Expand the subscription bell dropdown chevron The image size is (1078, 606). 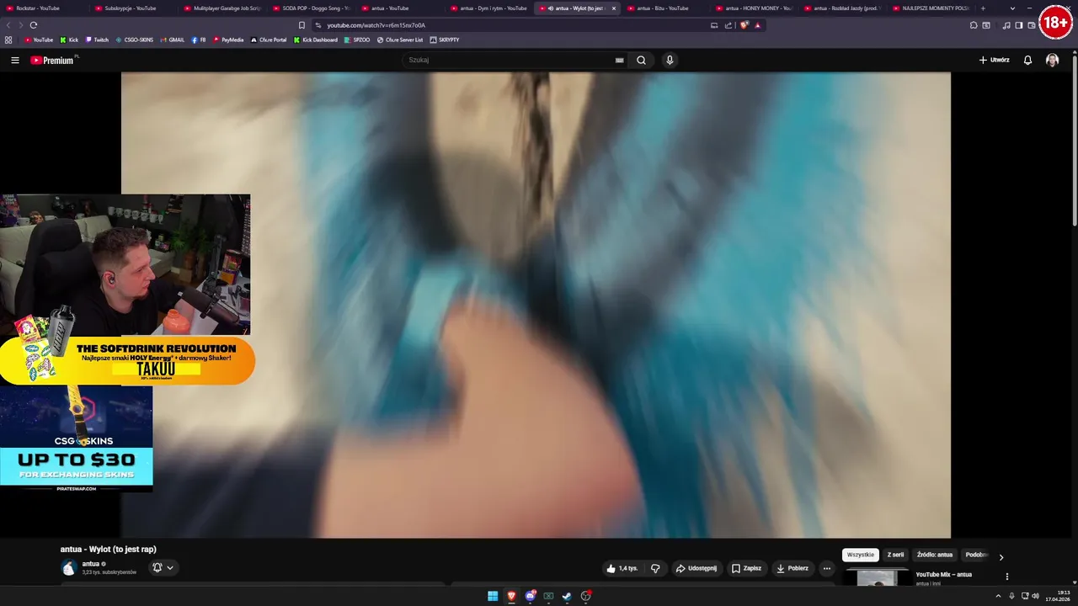click(x=169, y=568)
